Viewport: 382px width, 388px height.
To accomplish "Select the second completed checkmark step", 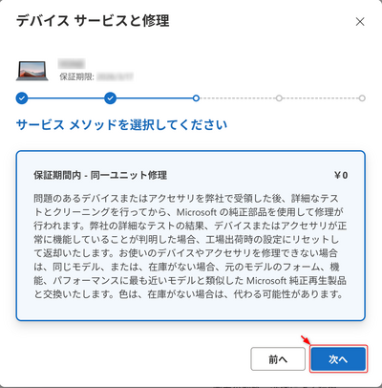I will tap(110, 98).
